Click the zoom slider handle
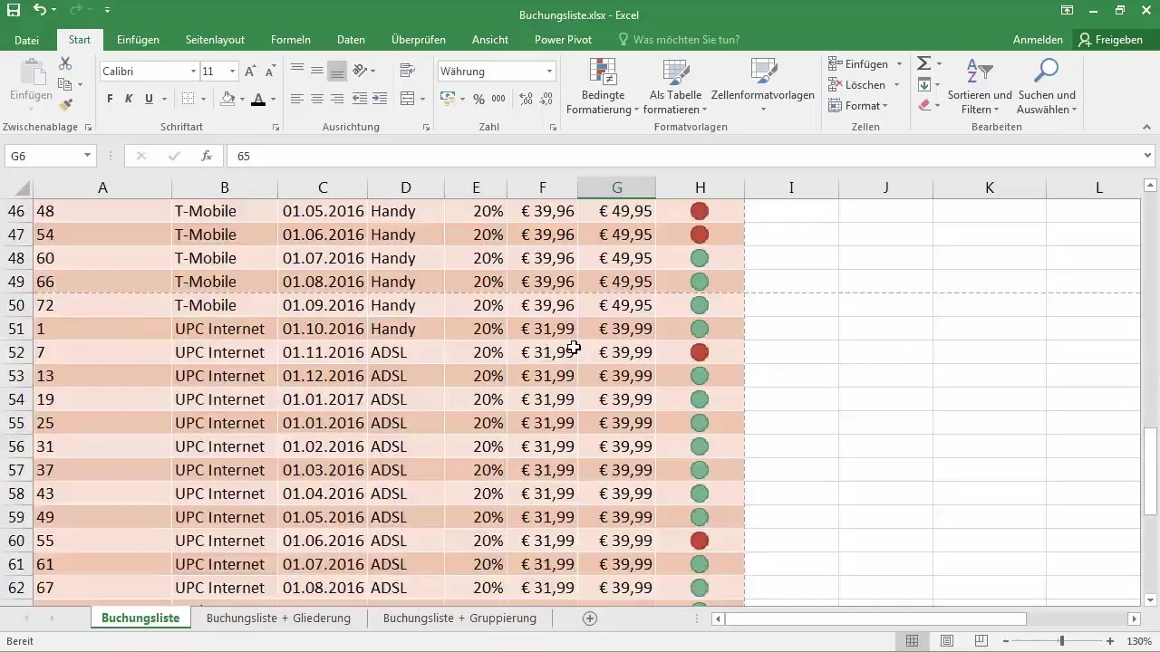 coord(1062,641)
